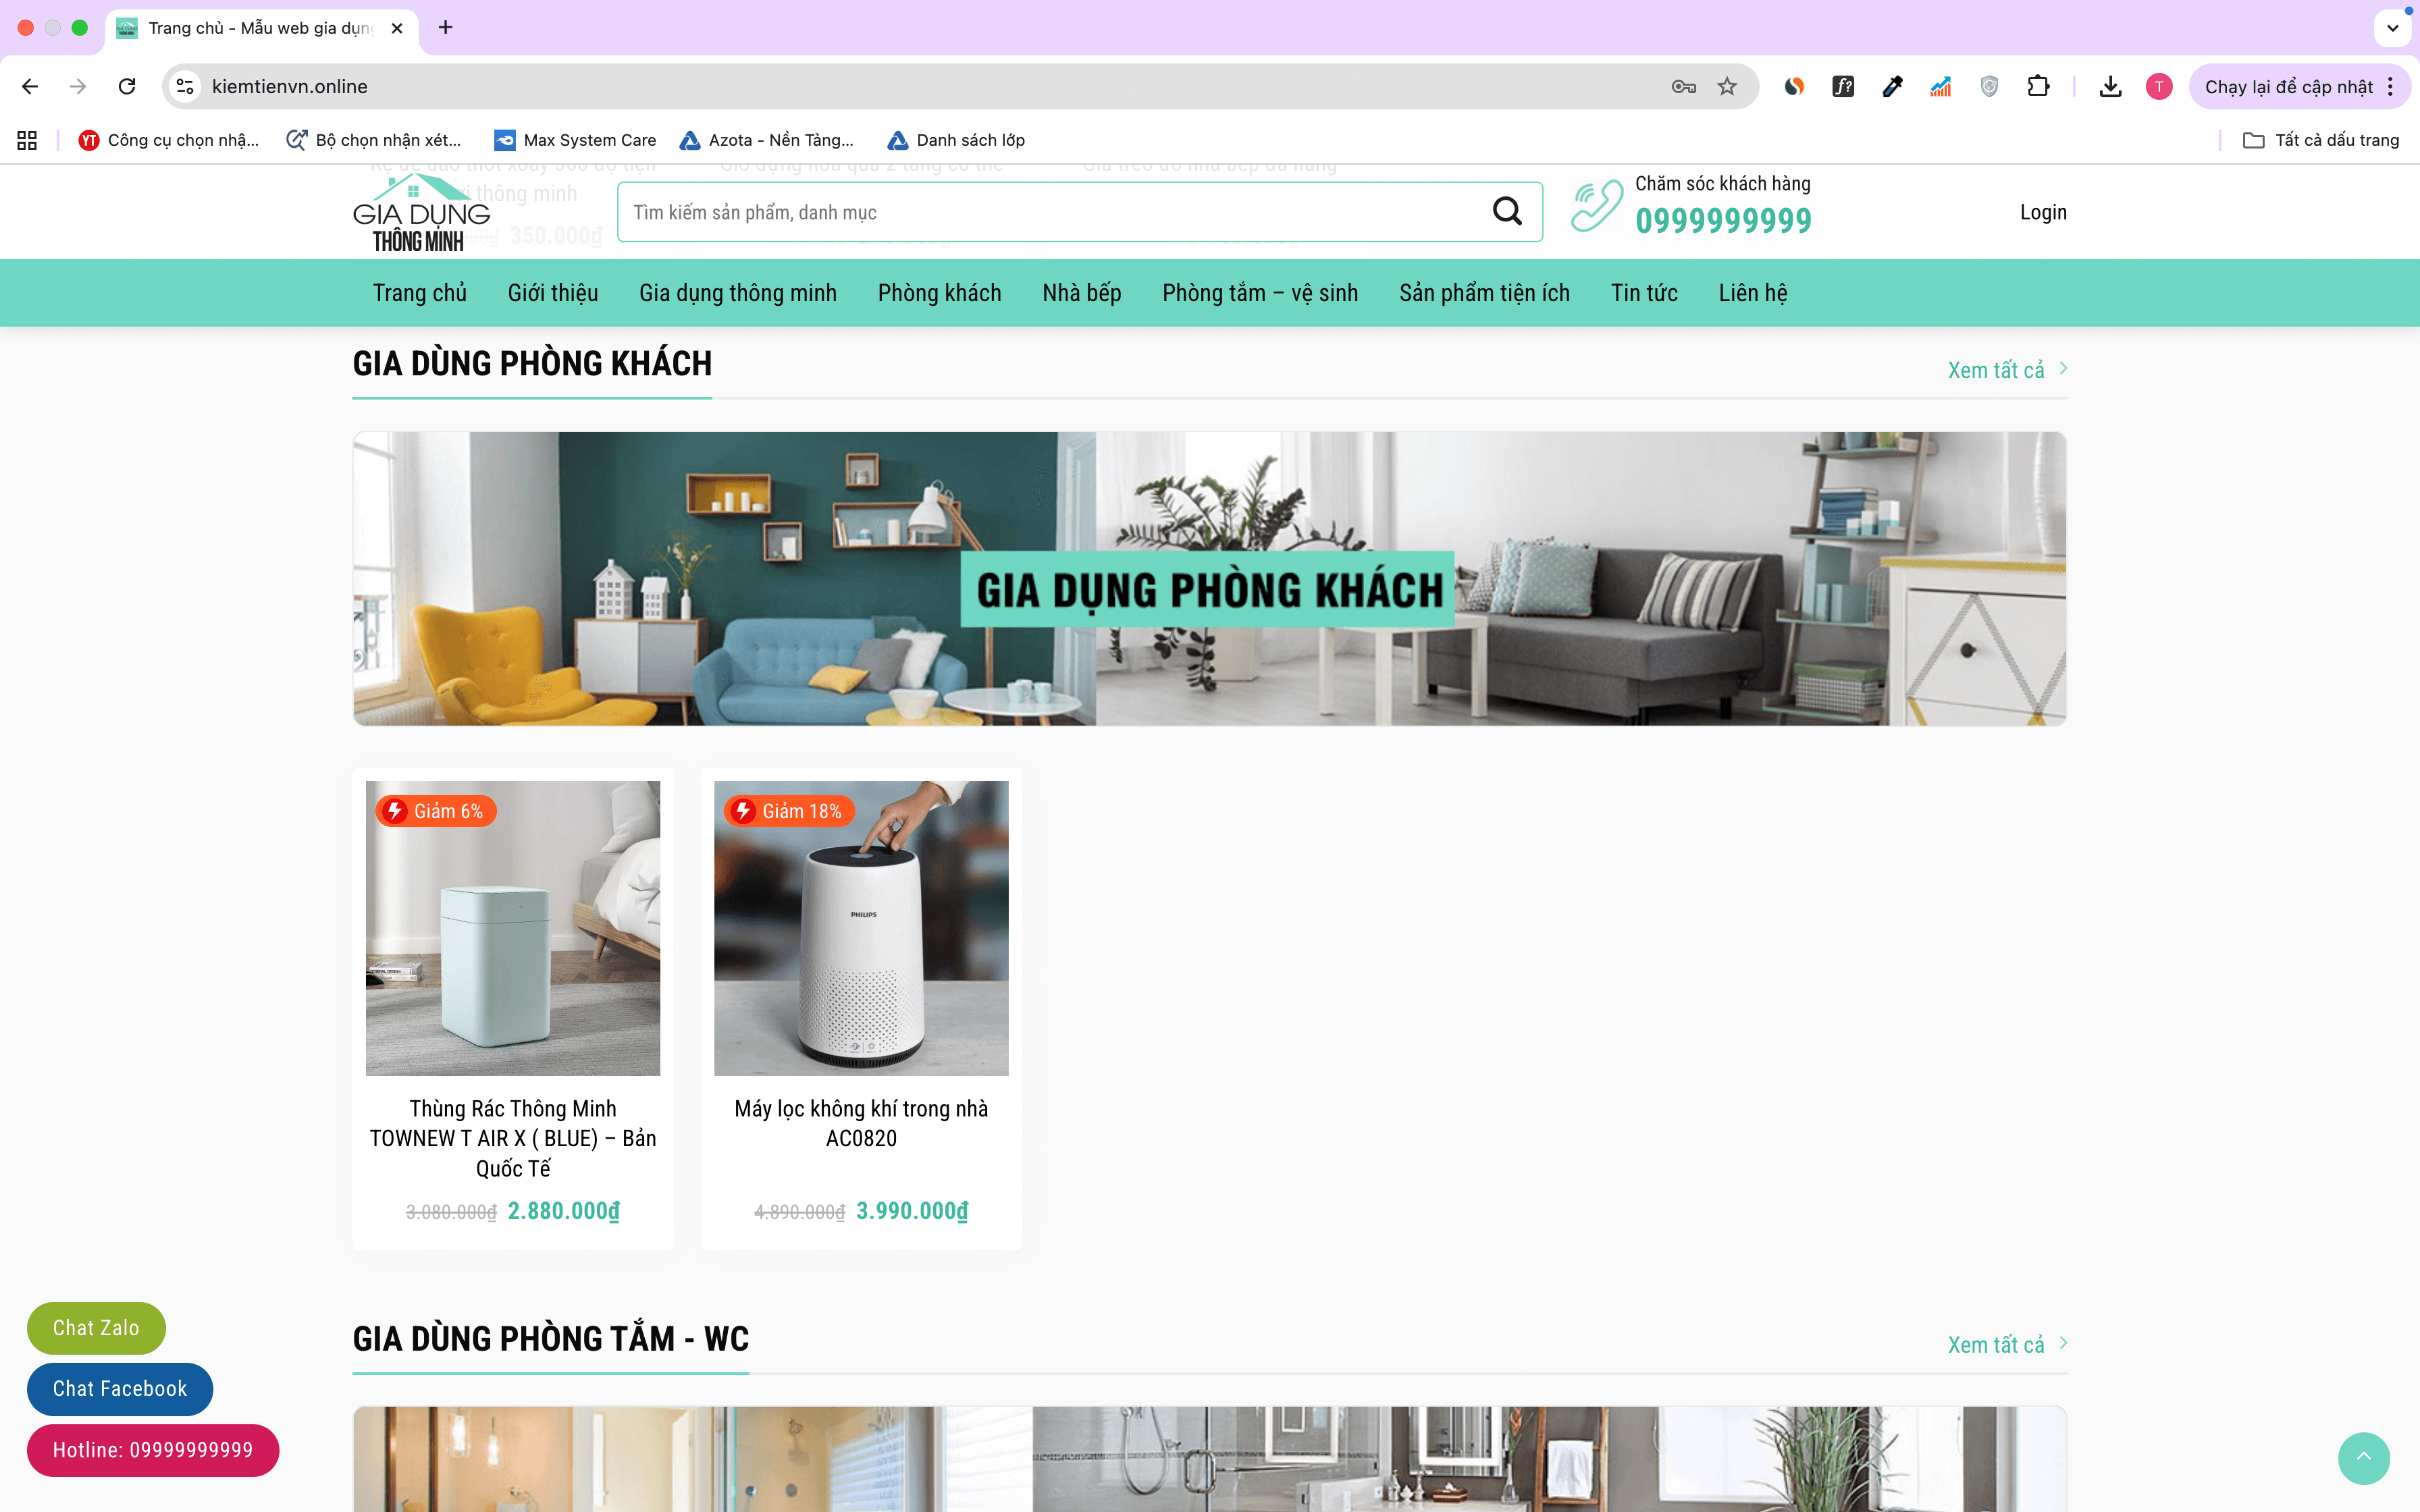Click the Login link

coord(2042,212)
